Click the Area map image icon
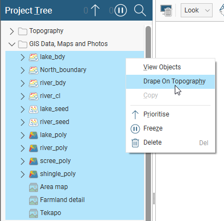The height and width of the screenshot is (221, 224). click(x=34, y=187)
